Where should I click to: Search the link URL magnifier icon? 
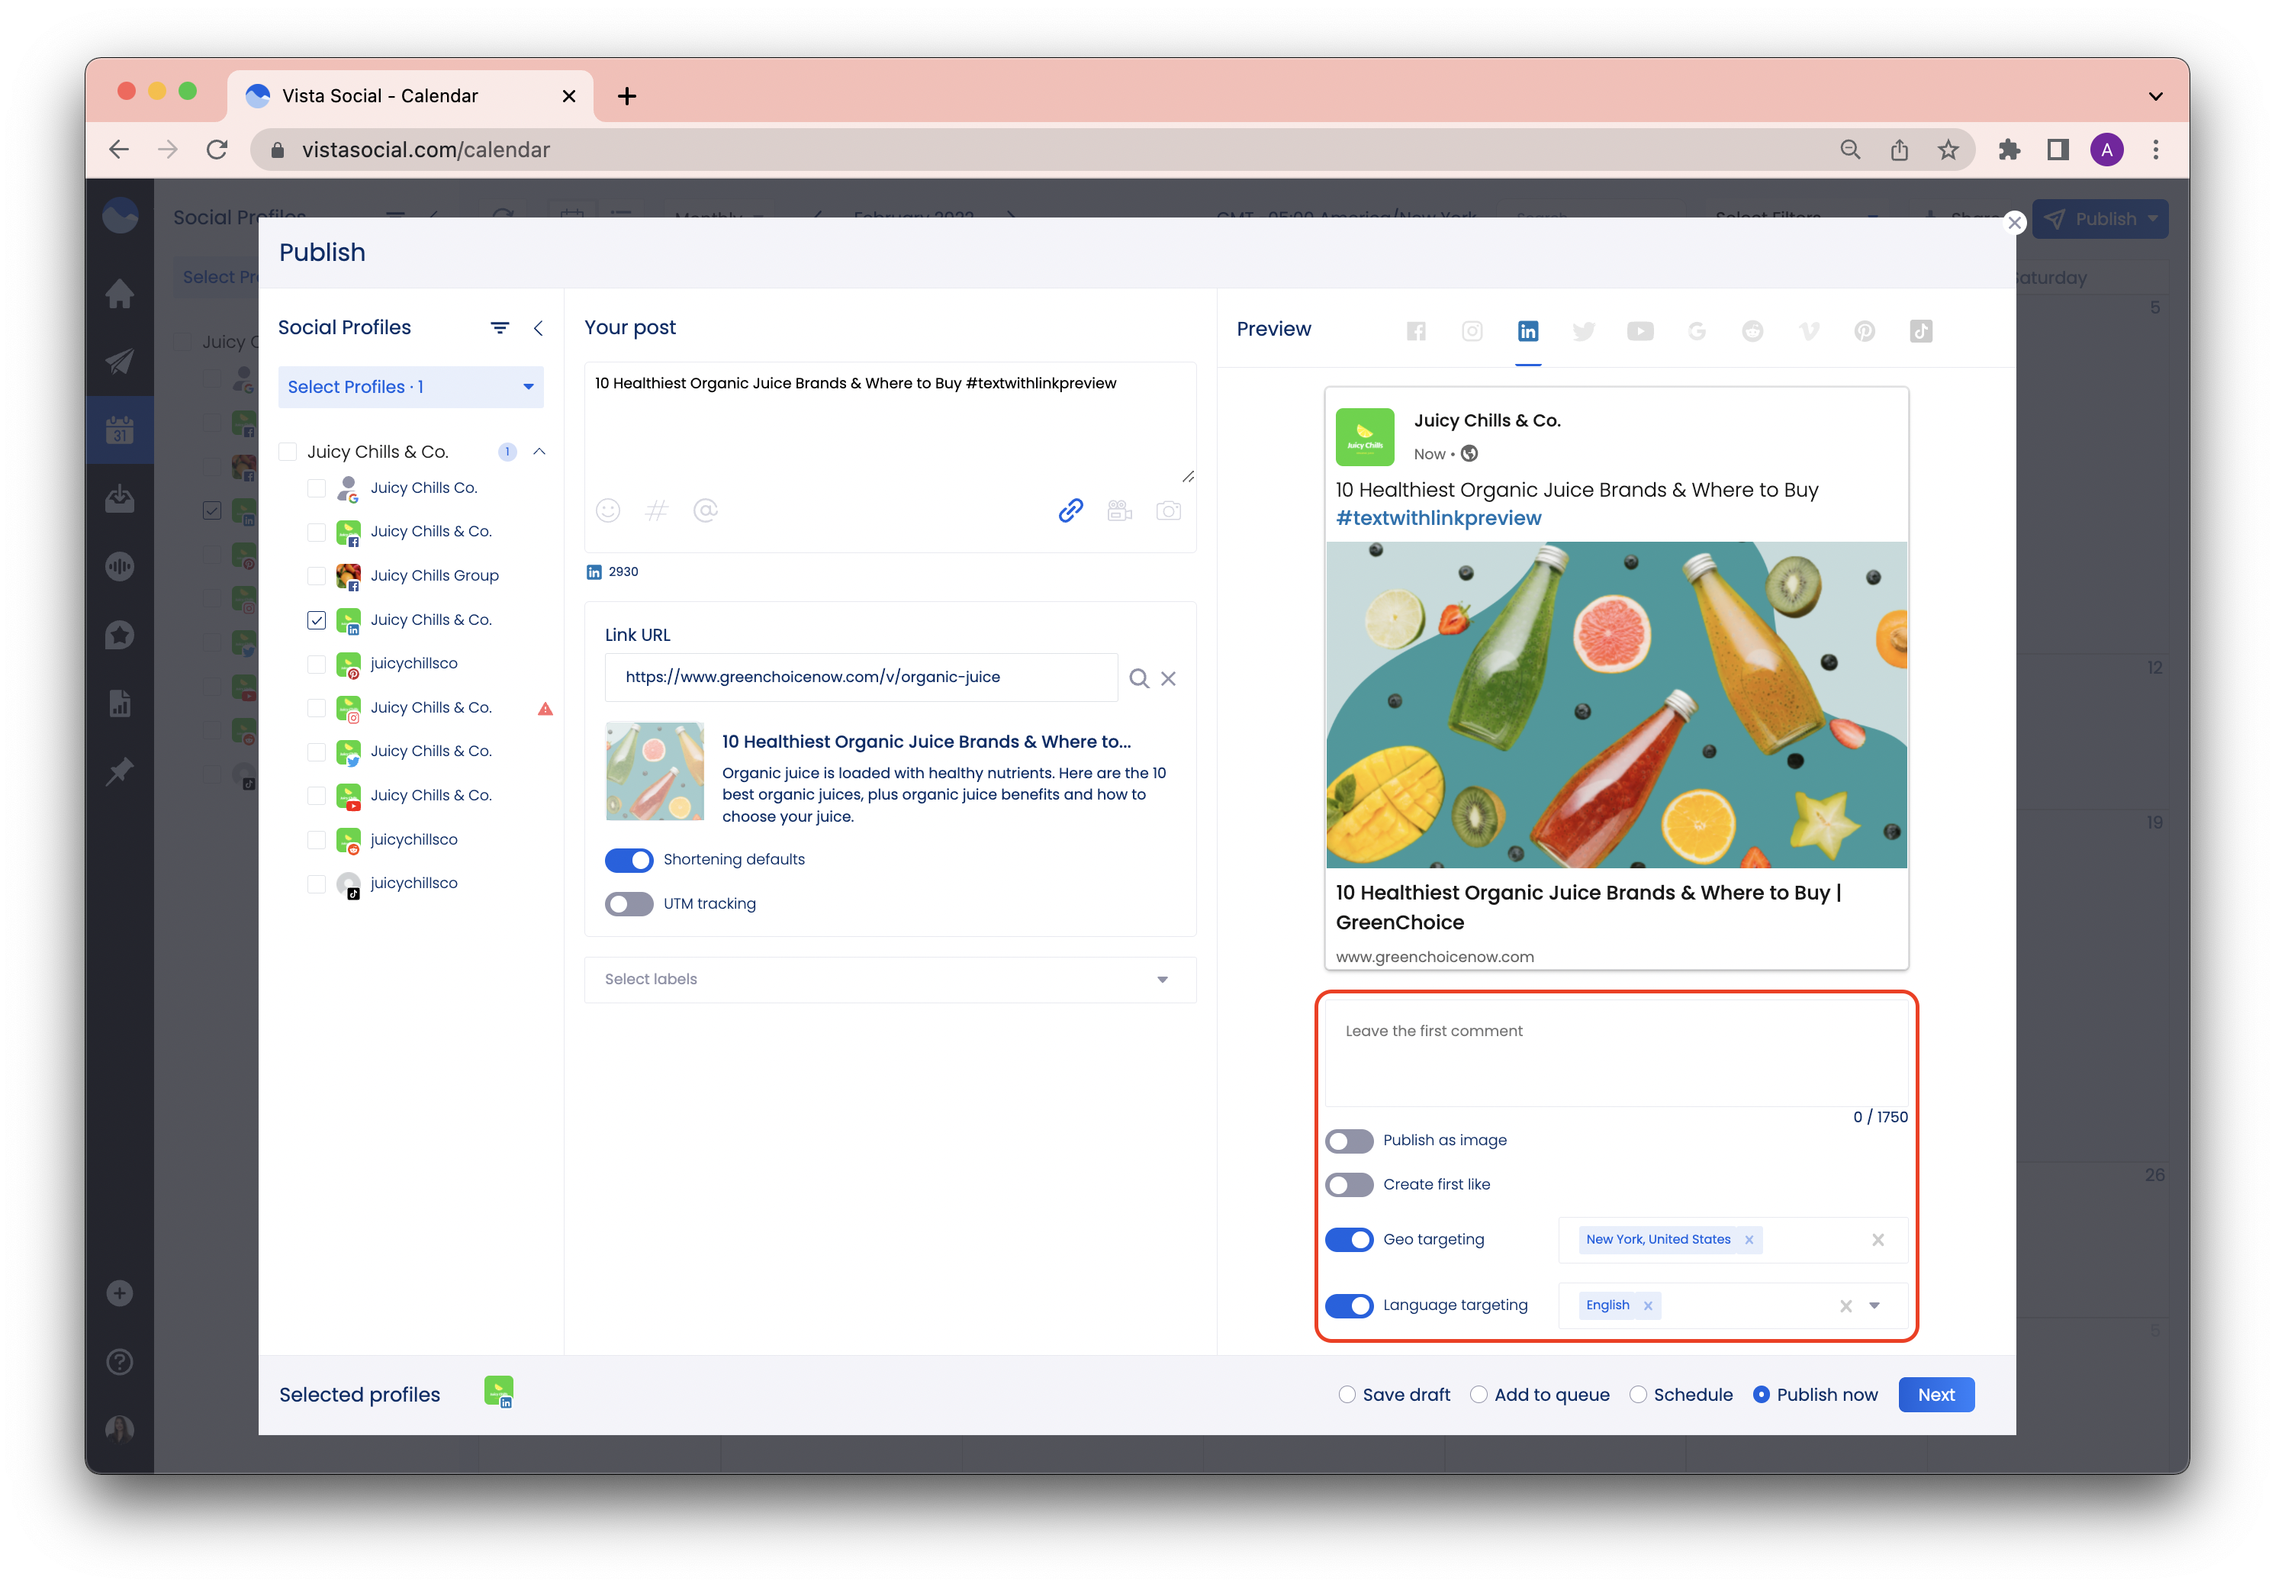[1138, 678]
